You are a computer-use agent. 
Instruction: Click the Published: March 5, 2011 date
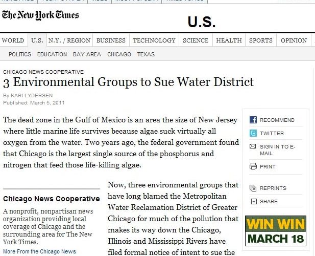tap(34, 103)
